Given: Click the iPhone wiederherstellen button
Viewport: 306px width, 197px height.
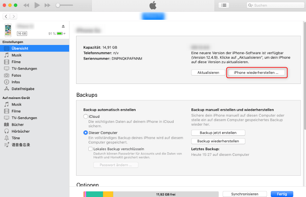Looking at the screenshot, I should [x=256, y=73].
